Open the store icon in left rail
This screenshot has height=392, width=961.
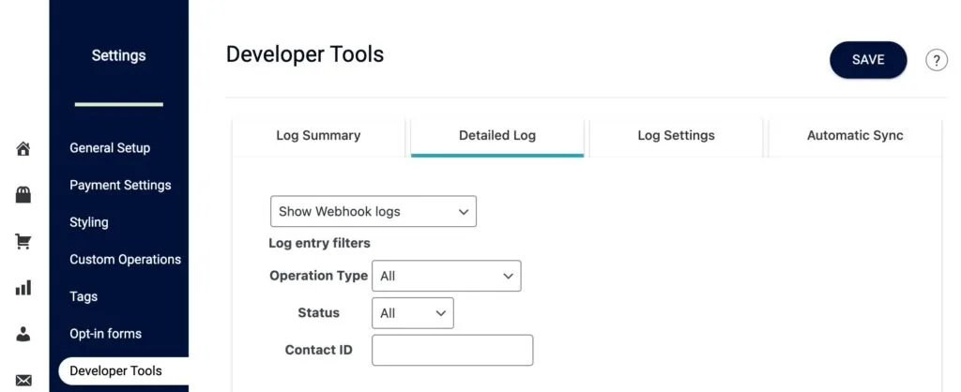coord(23,195)
